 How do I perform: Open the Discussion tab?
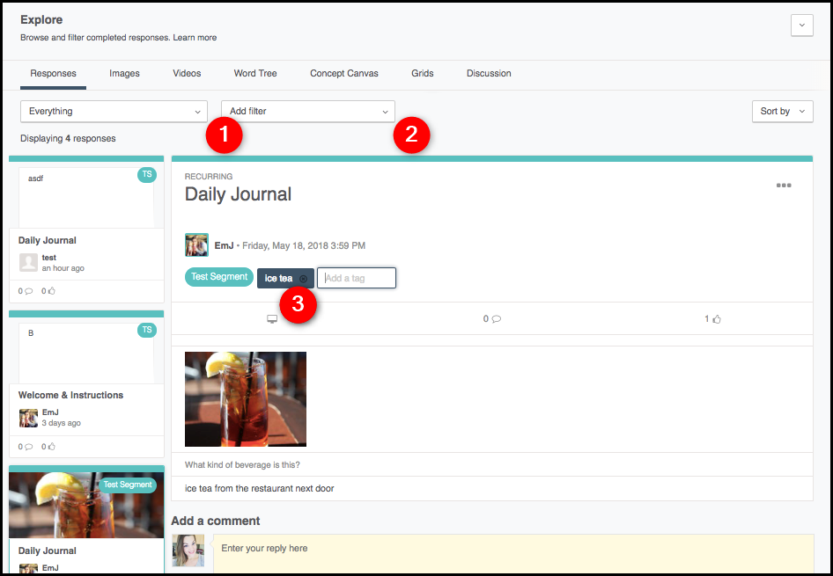[x=489, y=73]
